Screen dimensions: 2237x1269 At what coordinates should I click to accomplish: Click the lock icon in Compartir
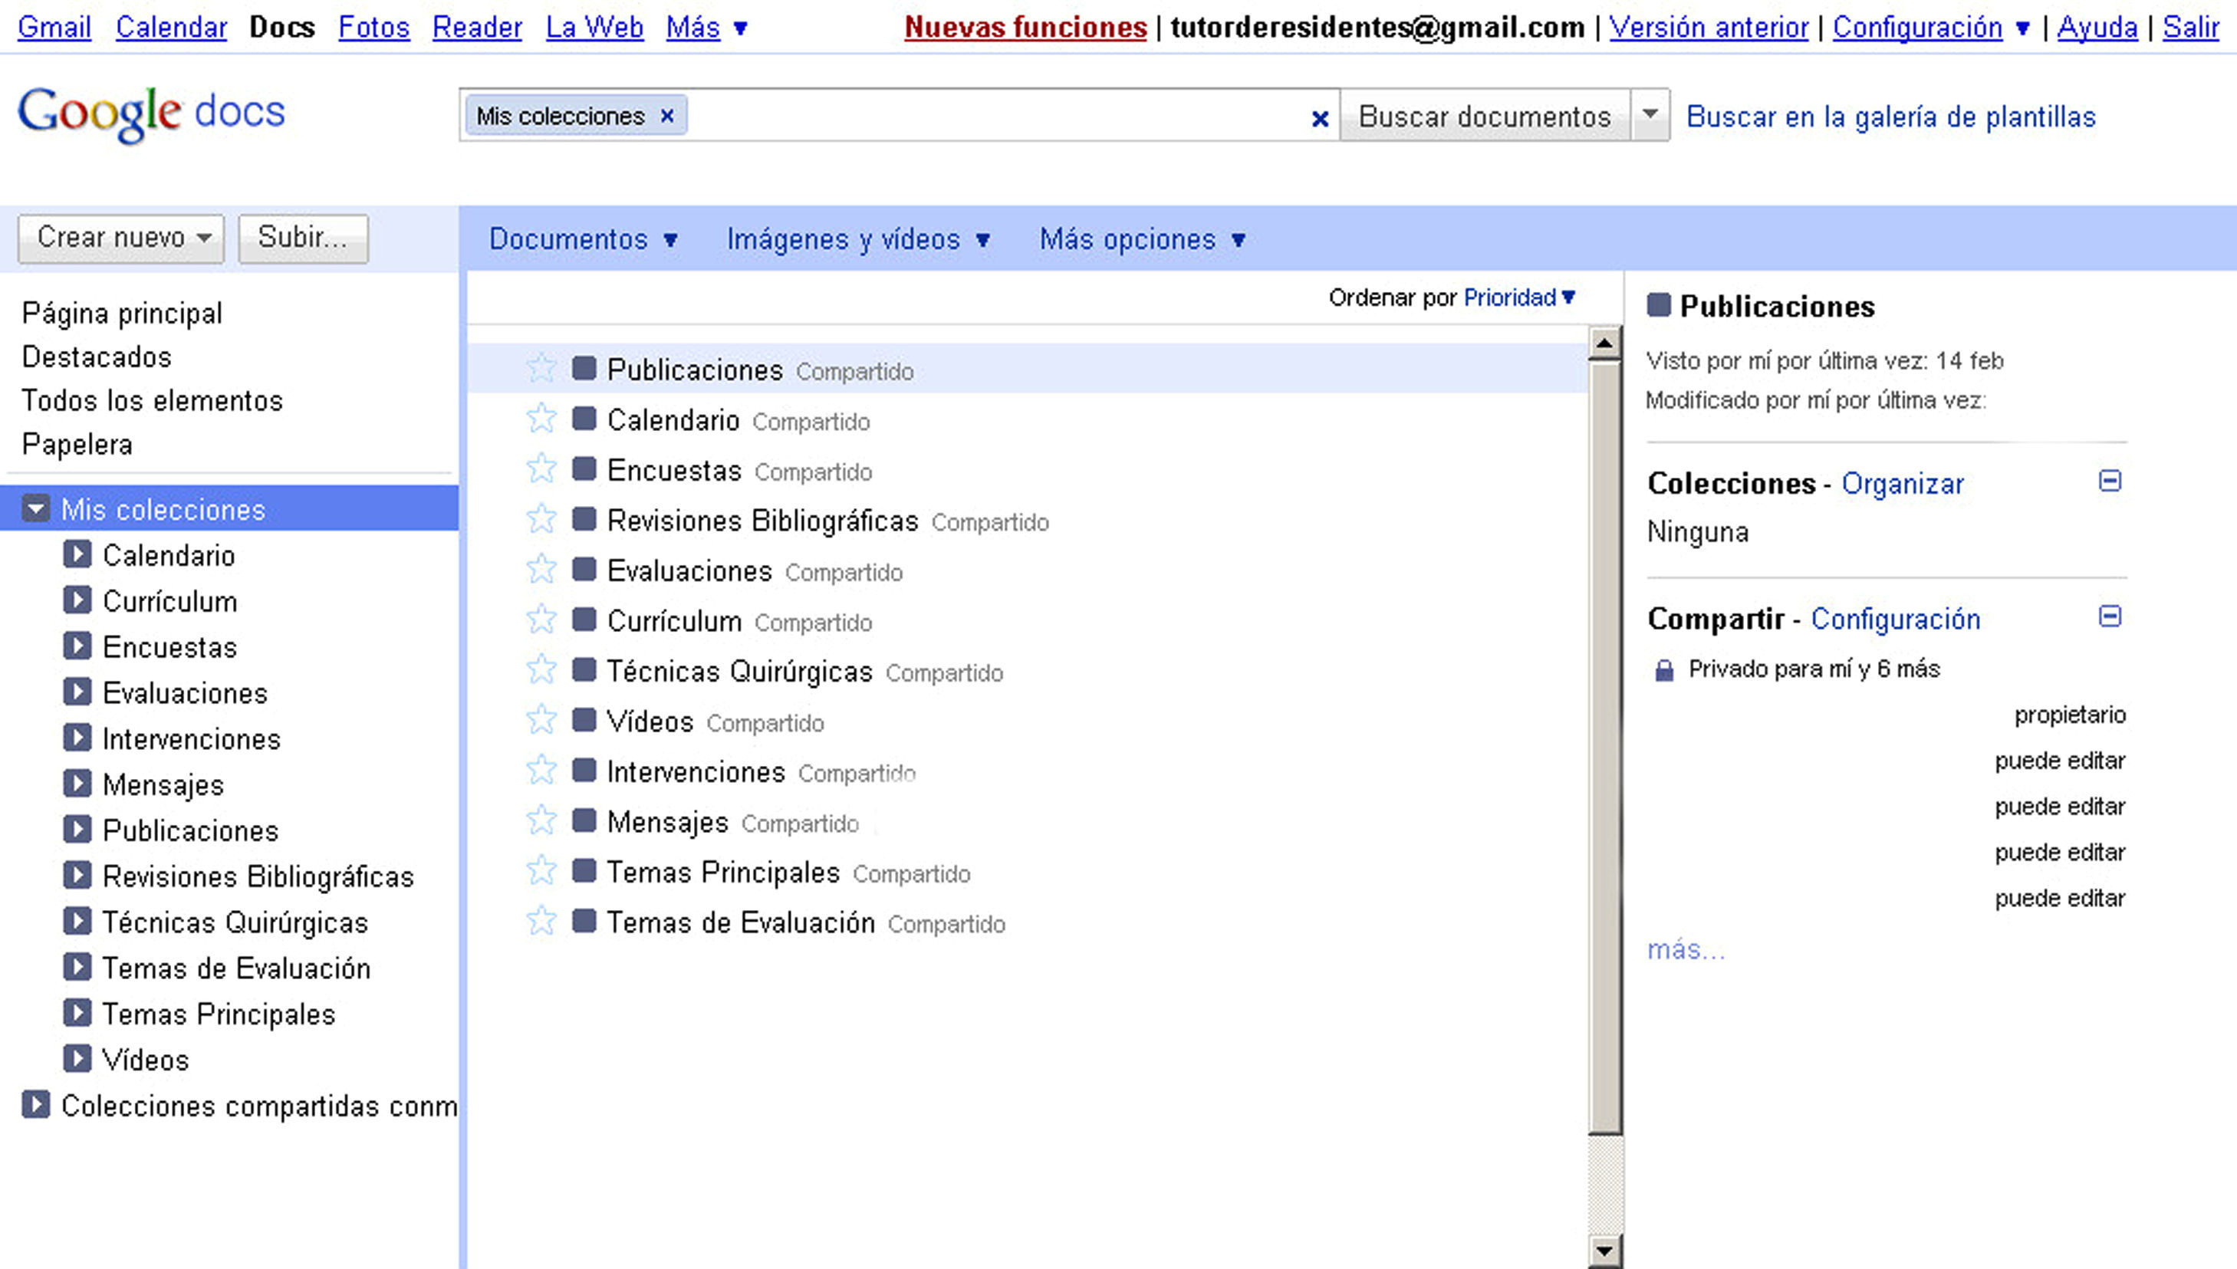point(1663,670)
